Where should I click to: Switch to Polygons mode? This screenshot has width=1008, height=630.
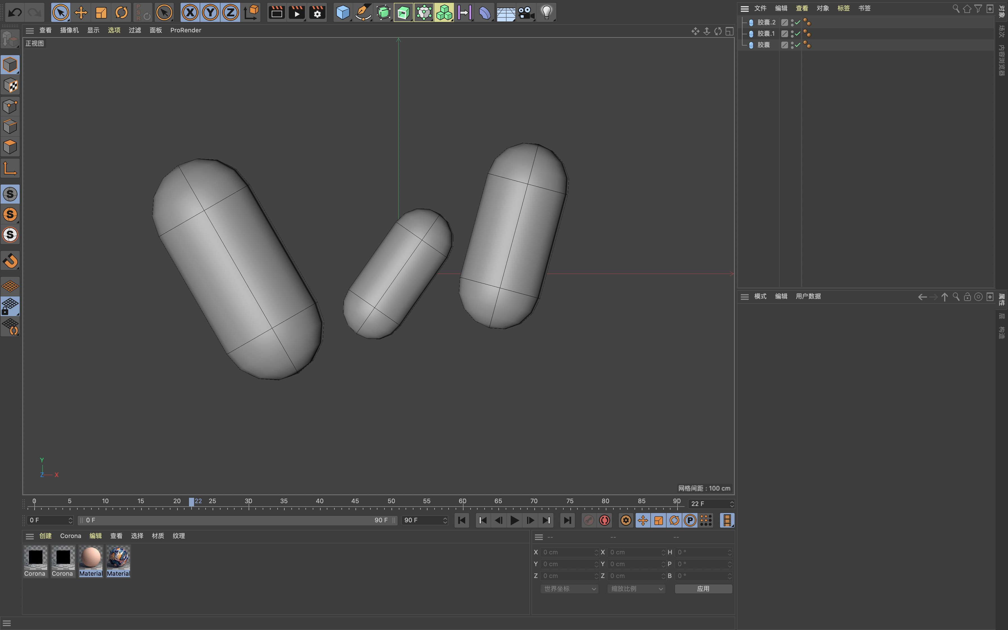pyautogui.click(x=10, y=147)
